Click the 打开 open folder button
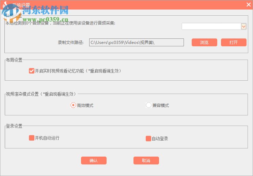 234,43
